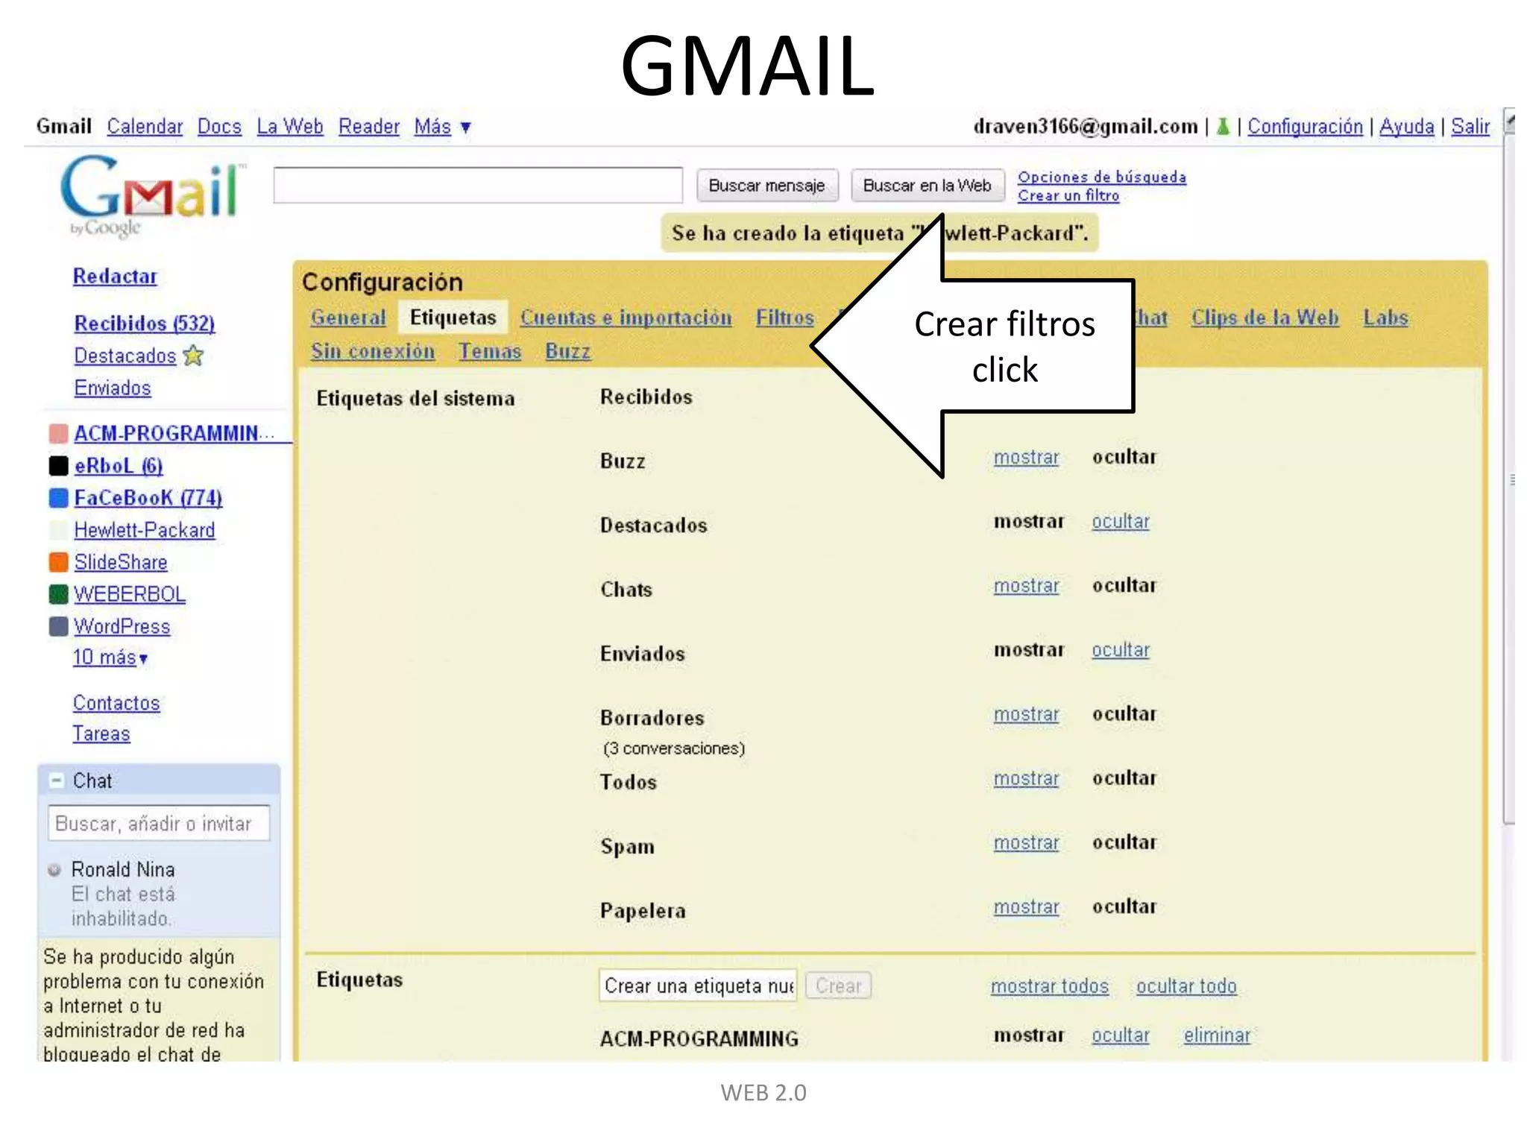This screenshot has width=1527, height=1145.
Task: Open Recibidos (532) inbox
Action: pos(145,324)
